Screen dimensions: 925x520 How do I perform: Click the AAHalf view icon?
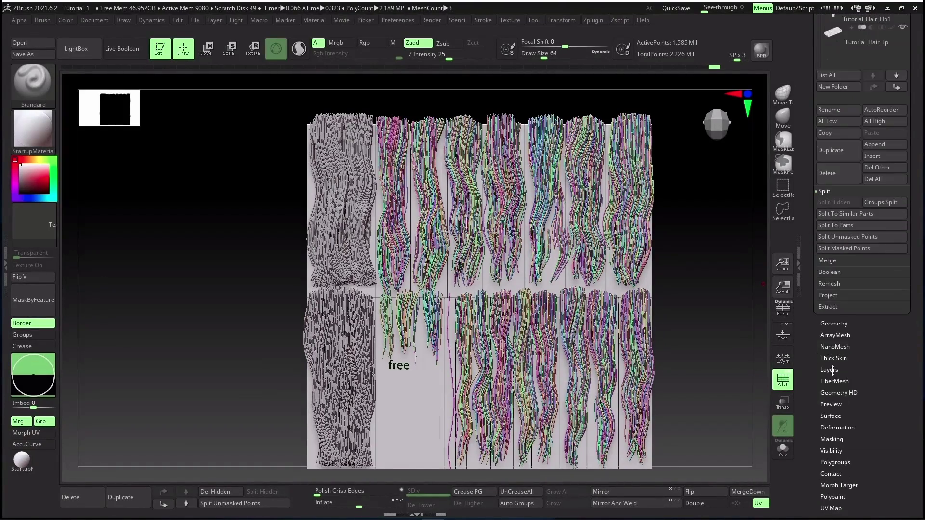[783, 286]
